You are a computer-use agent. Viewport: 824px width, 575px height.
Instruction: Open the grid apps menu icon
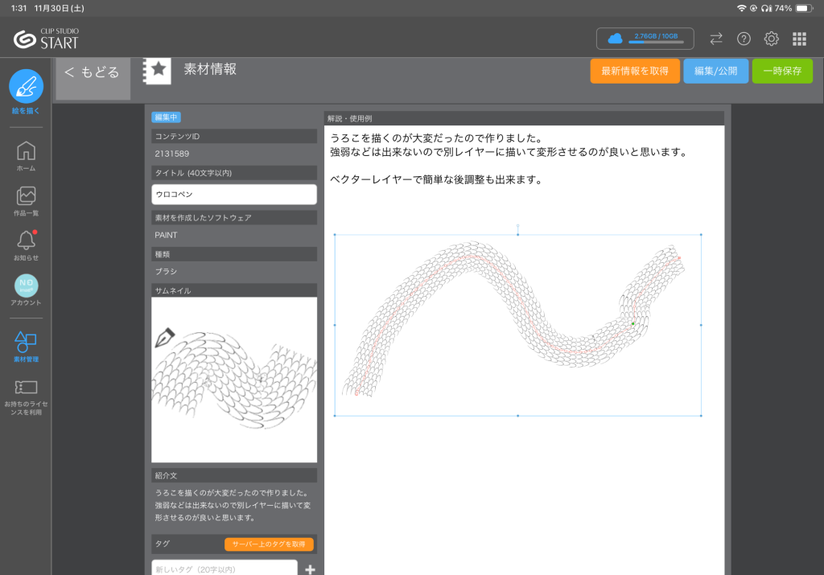tap(799, 39)
